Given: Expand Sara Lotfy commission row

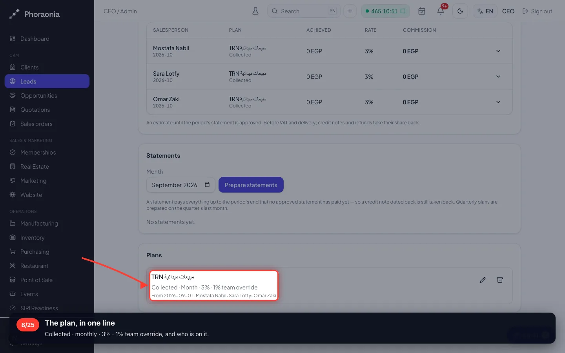Looking at the screenshot, I should 498,76.
